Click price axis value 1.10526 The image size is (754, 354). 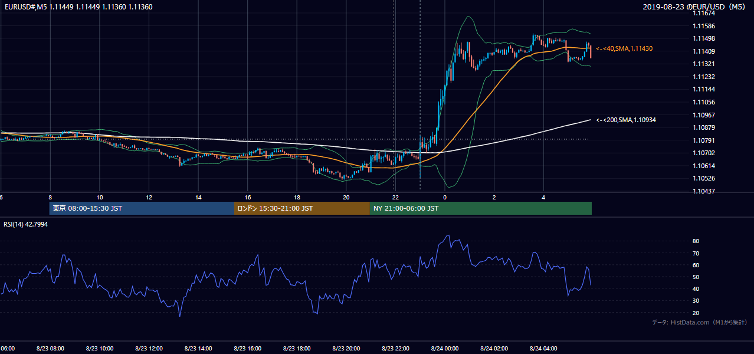704,178
